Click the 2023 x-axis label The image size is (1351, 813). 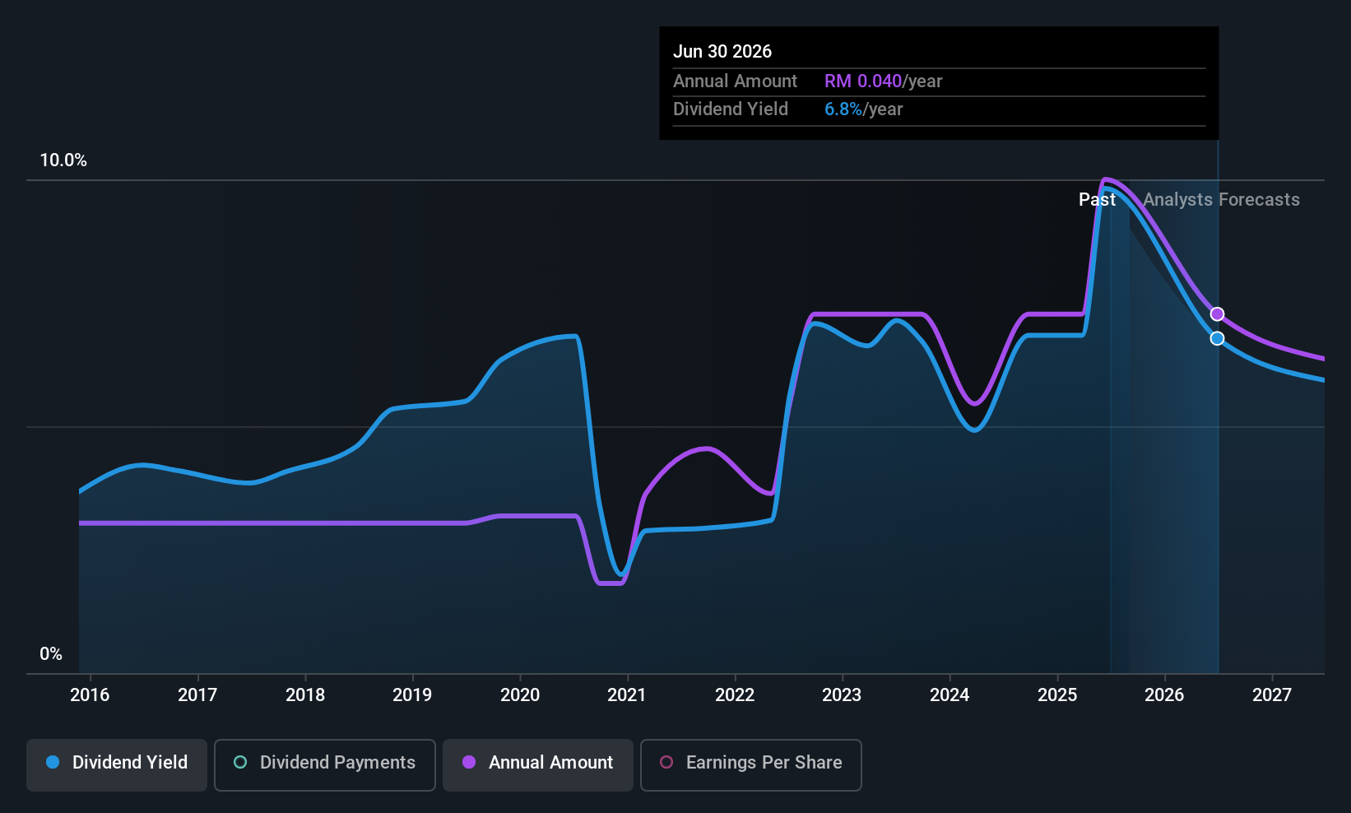tap(842, 695)
